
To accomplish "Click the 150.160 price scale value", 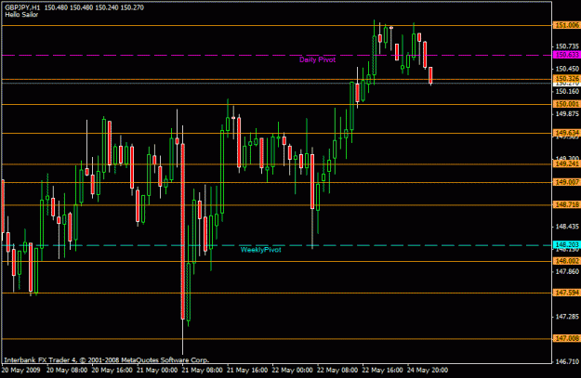I will tap(567, 91).
